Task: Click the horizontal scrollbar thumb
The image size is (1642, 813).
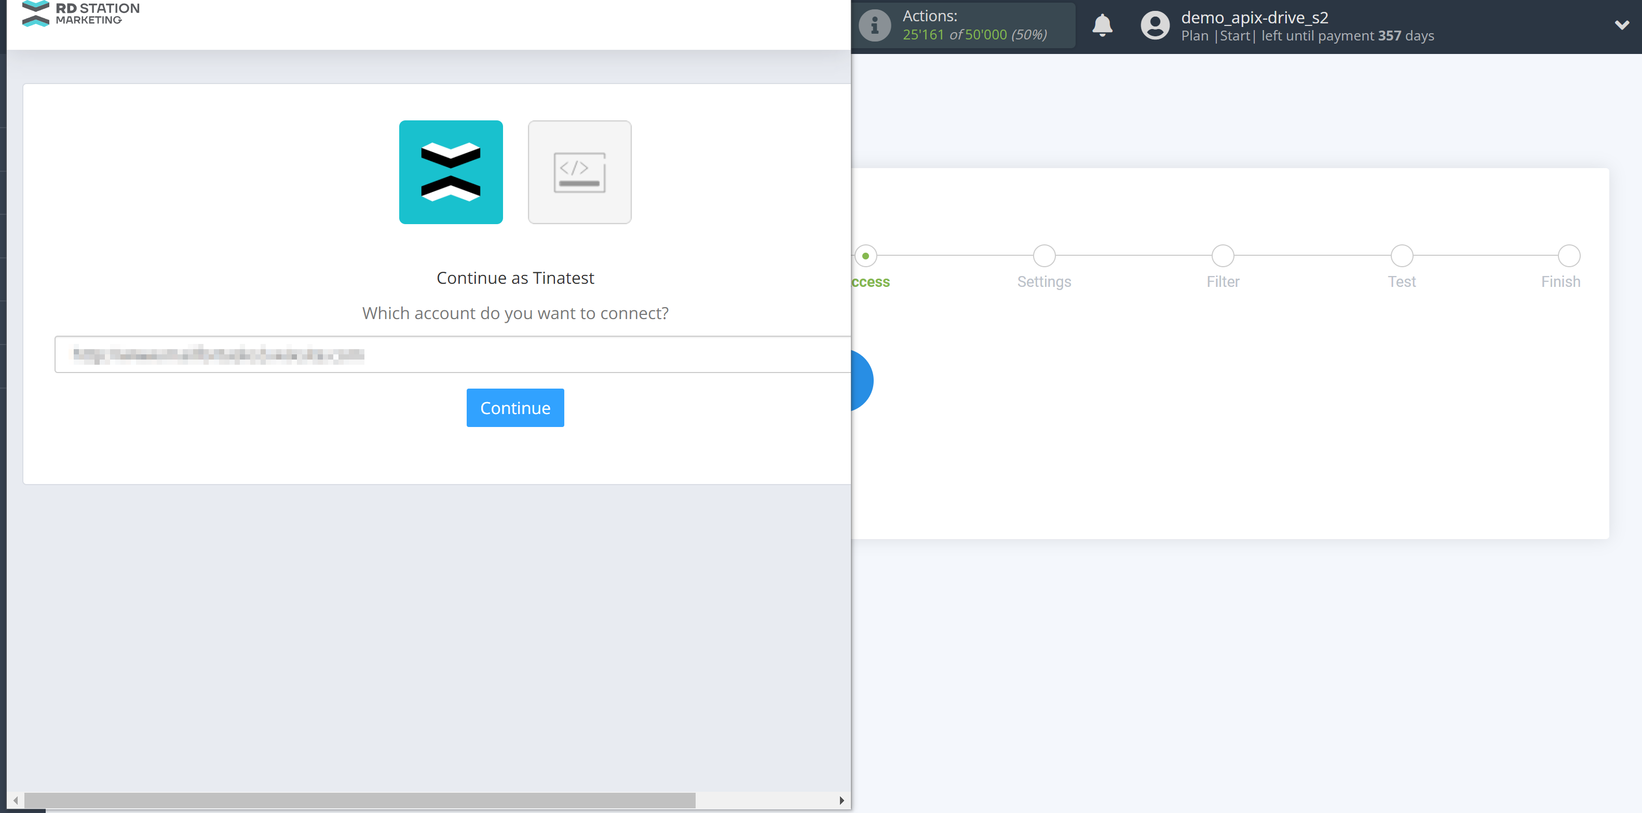Action: 360,800
